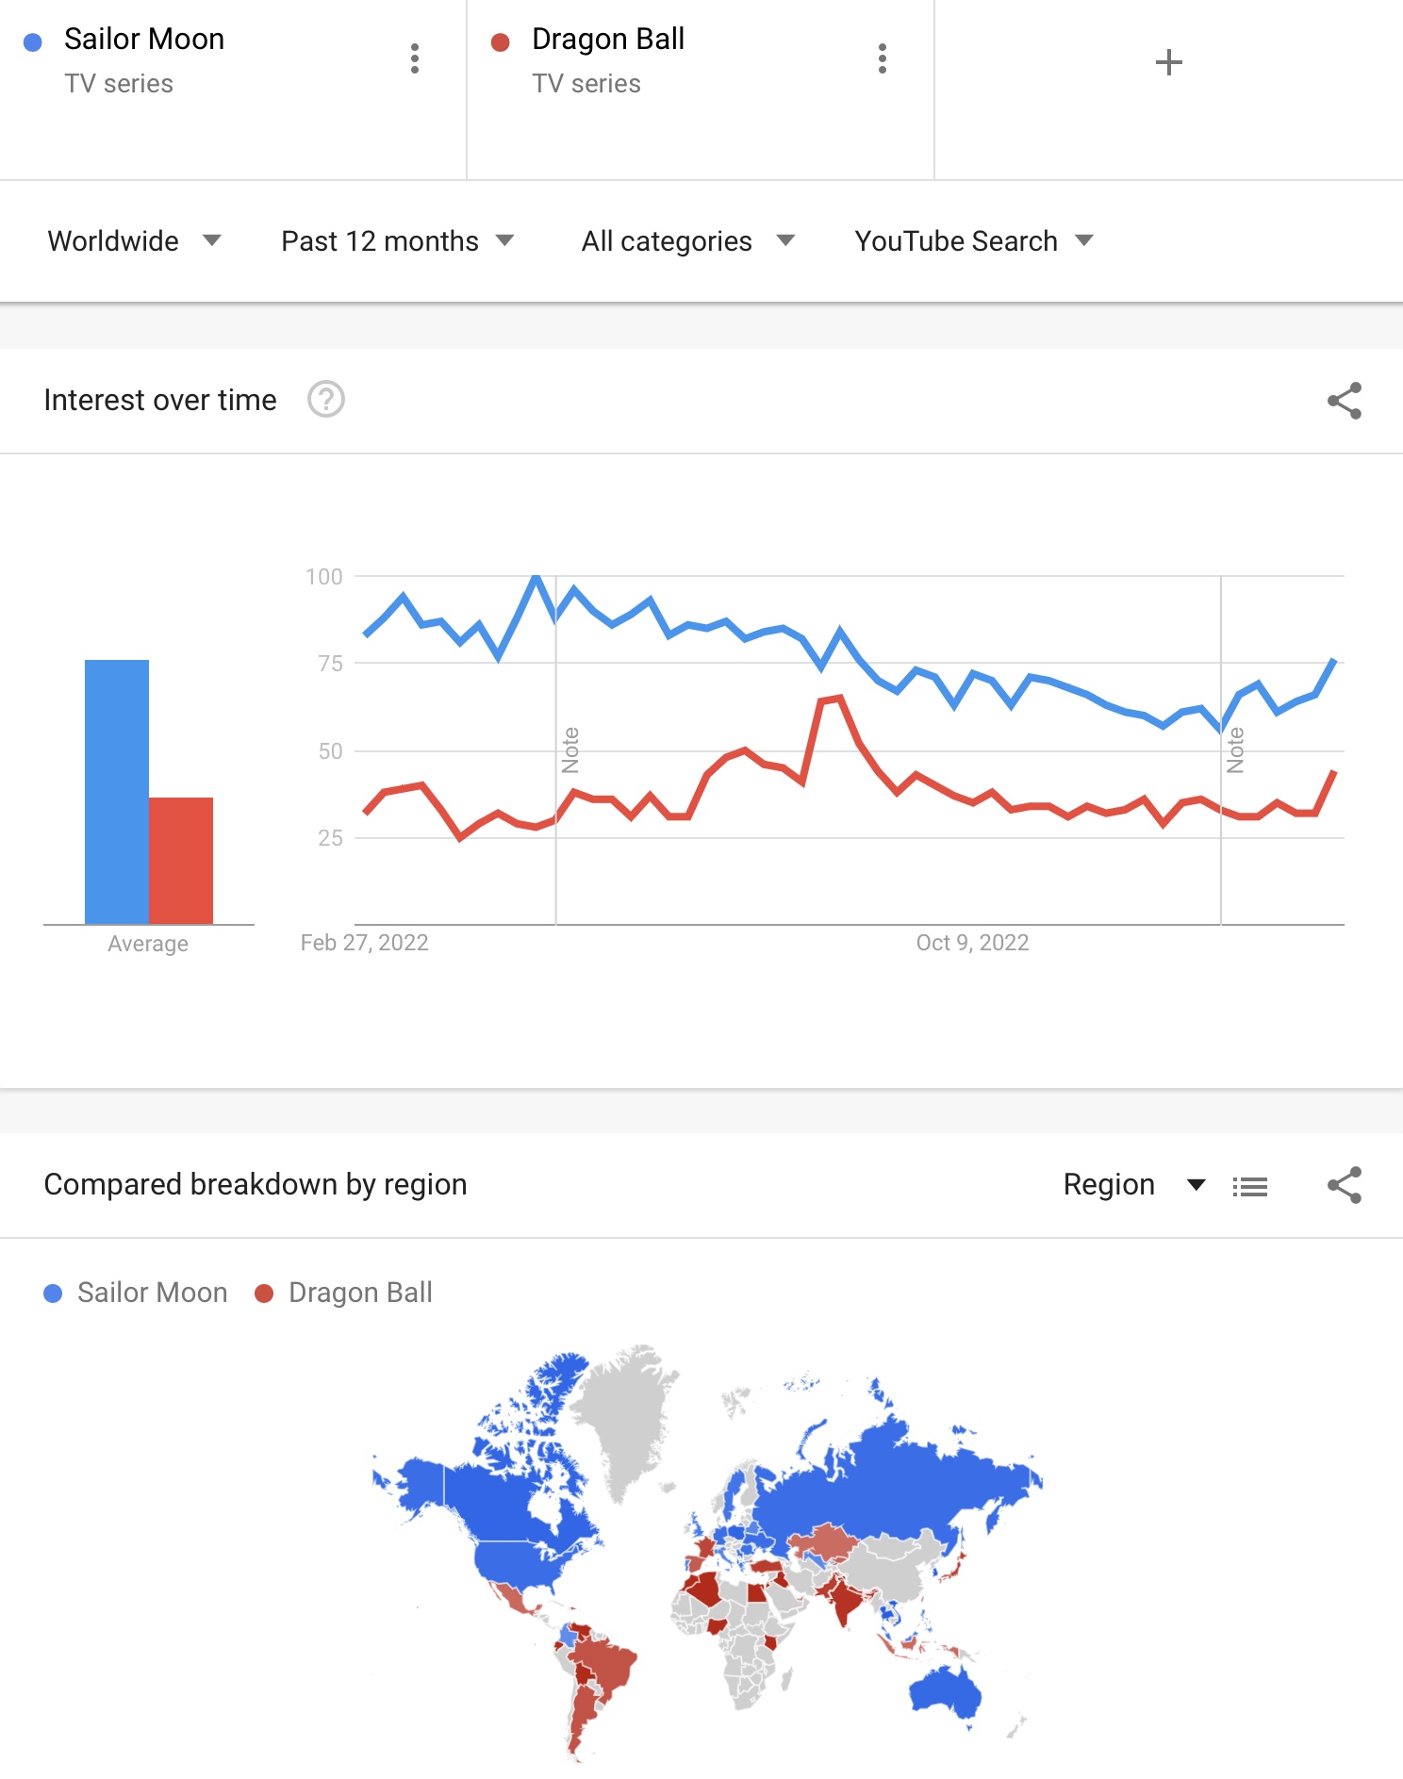Screen dimensions: 1403x1779
Task: Edit the Dragon Ball search term
Action: (608, 40)
